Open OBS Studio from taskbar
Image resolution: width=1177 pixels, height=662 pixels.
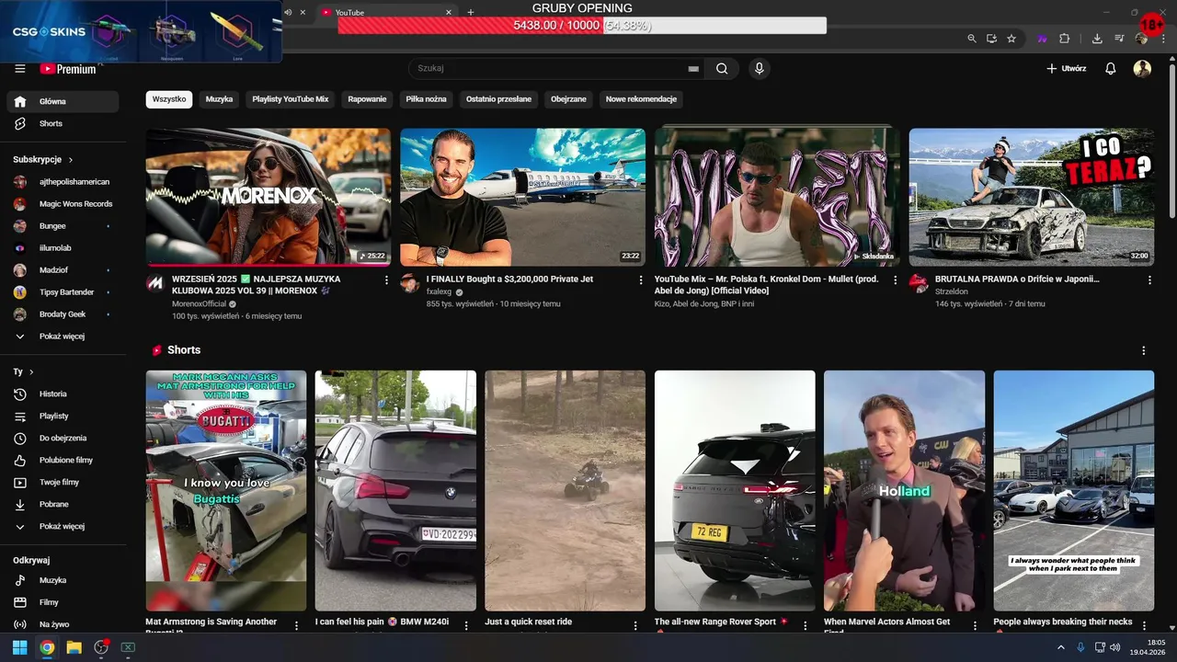click(x=101, y=647)
